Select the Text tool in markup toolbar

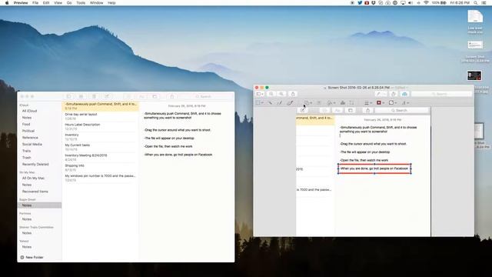[x=319, y=102]
